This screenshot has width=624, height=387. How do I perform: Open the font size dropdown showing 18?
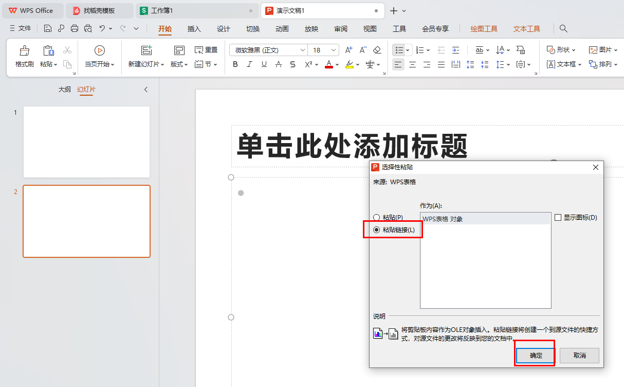point(334,50)
